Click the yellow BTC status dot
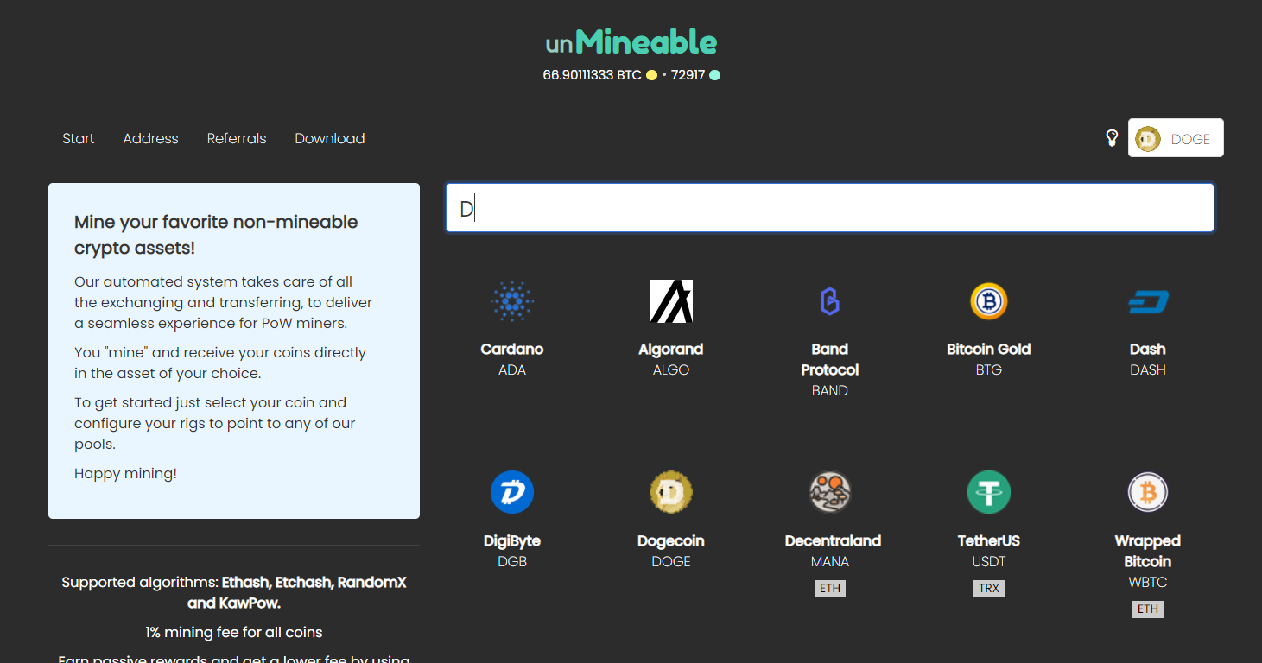Image resolution: width=1262 pixels, height=663 pixels. tap(651, 75)
